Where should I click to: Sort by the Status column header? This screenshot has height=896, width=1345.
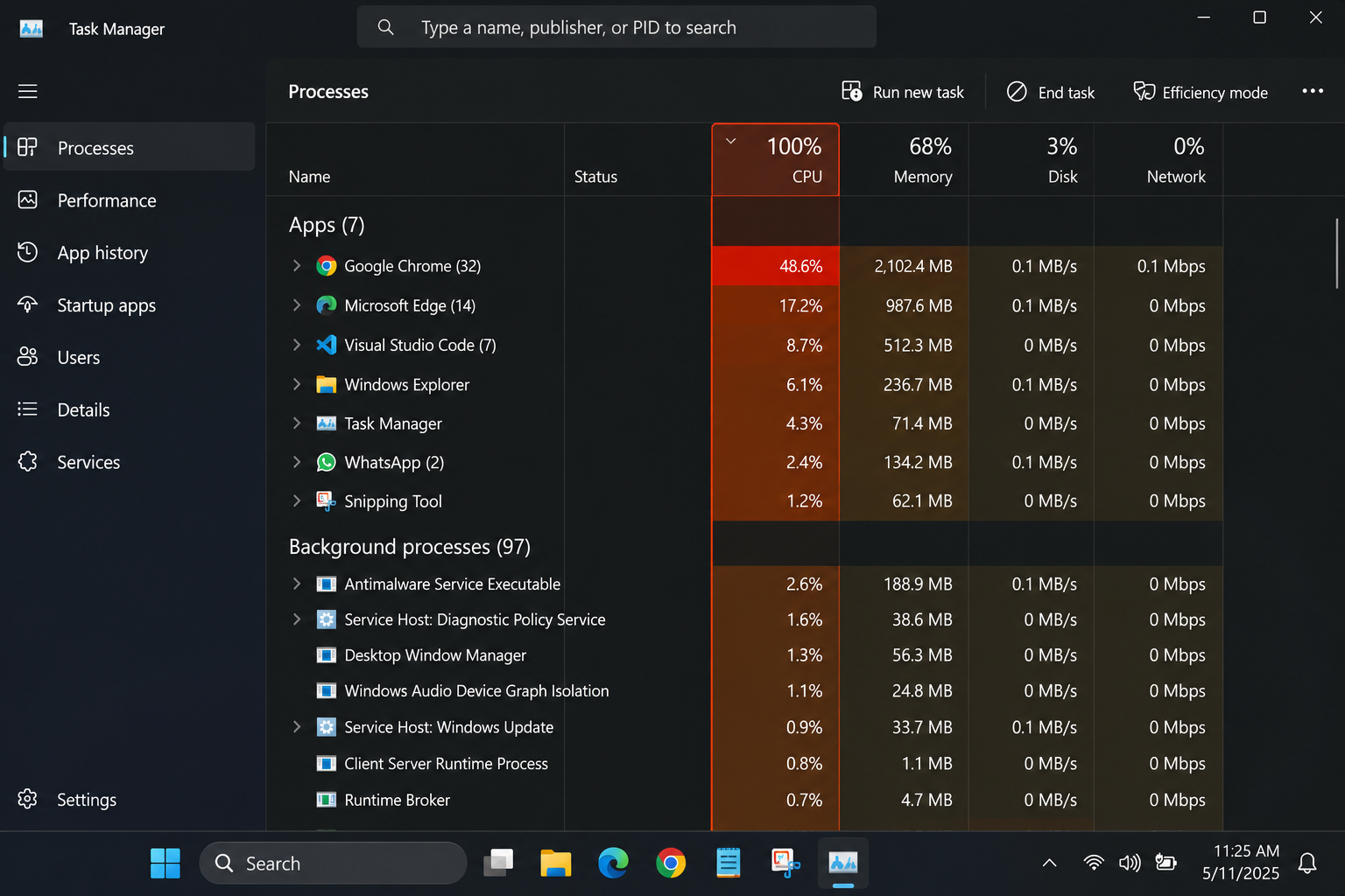click(638, 159)
